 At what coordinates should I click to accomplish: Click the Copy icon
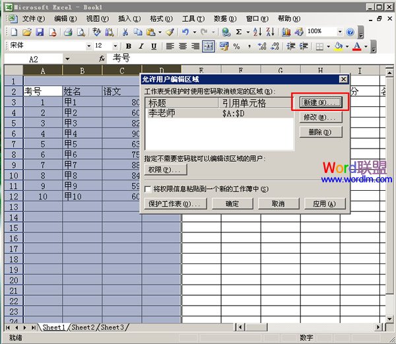coord(138,32)
